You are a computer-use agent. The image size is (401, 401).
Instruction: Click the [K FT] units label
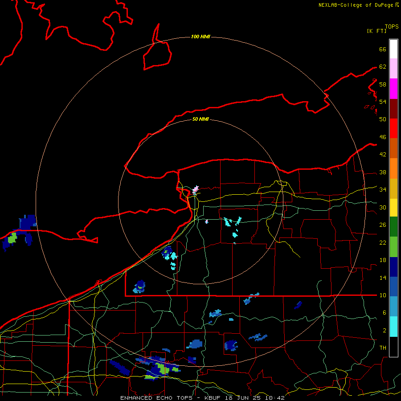click(x=376, y=31)
